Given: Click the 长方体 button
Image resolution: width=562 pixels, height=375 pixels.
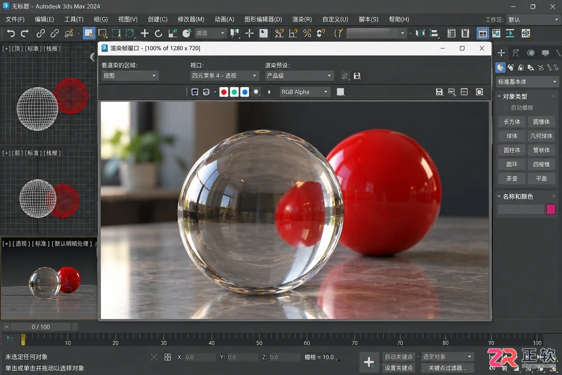Looking at the screenshot, I should (x=512, y=121).
